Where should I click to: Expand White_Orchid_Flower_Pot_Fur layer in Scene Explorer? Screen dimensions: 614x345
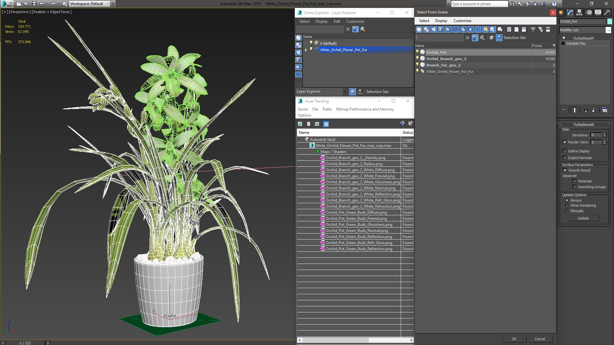click(306, 50)
